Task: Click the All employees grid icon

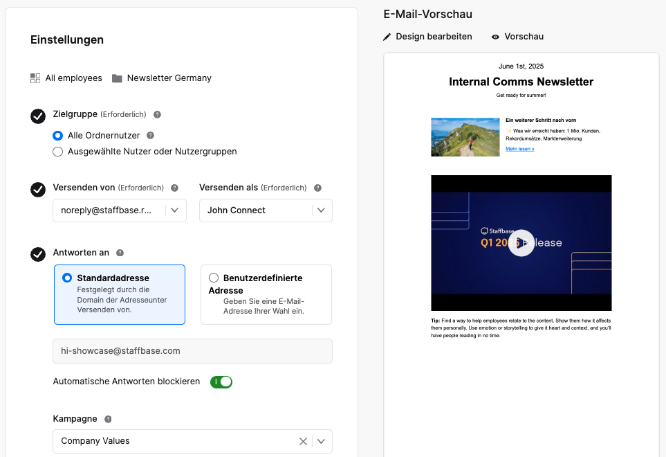Action: [35, 78]
